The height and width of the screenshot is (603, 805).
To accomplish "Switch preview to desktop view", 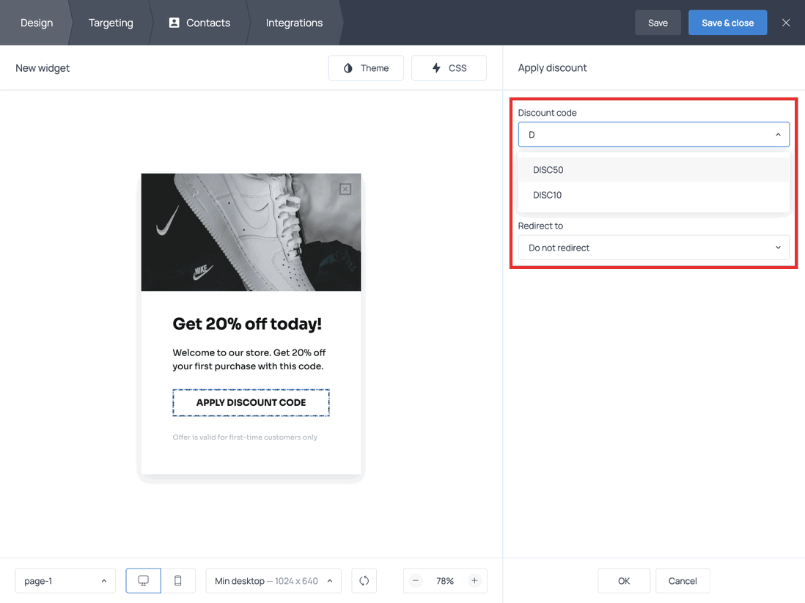I will [143, 580].
